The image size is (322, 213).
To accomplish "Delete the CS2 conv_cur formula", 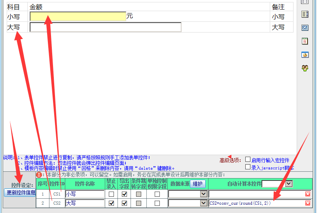I will [x=308, y=203].
